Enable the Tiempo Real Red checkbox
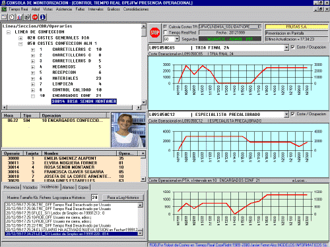The width and height of the screenshot is (330, 247). (165, 32)
